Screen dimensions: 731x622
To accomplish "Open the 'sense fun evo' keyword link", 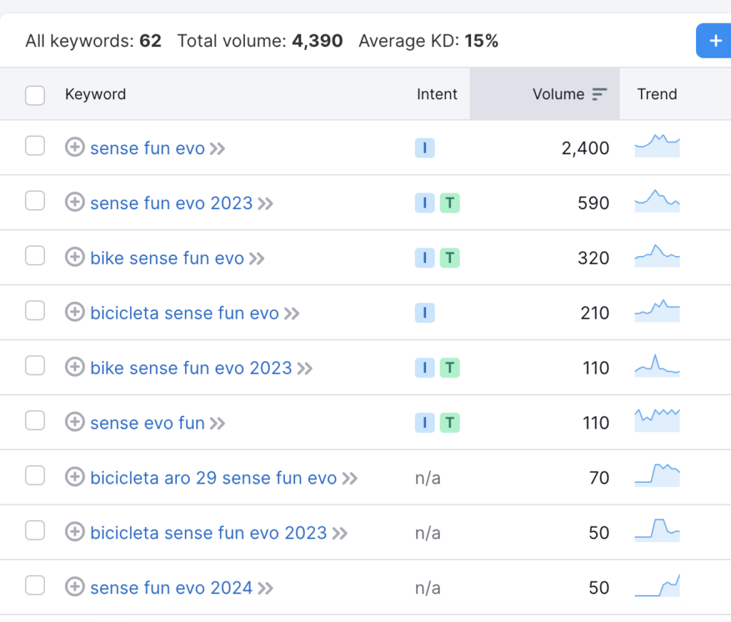I will pos(147,148).
